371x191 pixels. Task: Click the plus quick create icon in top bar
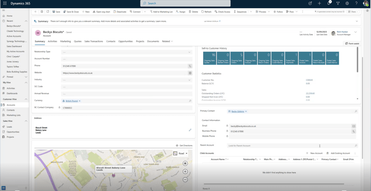point(320,3)
